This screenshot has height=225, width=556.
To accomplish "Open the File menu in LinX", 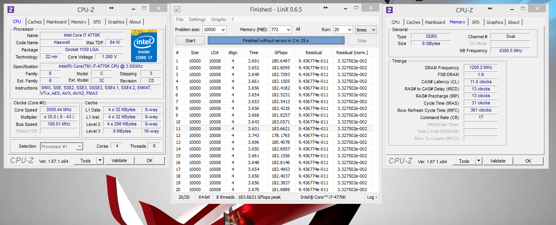I will [180, 20].
